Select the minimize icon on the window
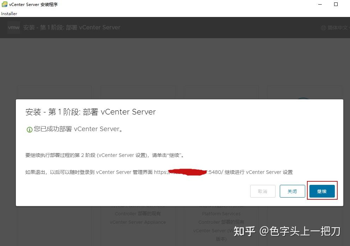 click(x=320, y=4)
